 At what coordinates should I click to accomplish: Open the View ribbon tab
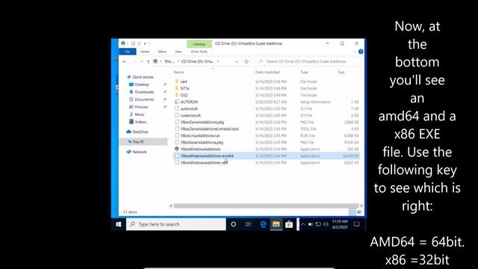[179, 52]
